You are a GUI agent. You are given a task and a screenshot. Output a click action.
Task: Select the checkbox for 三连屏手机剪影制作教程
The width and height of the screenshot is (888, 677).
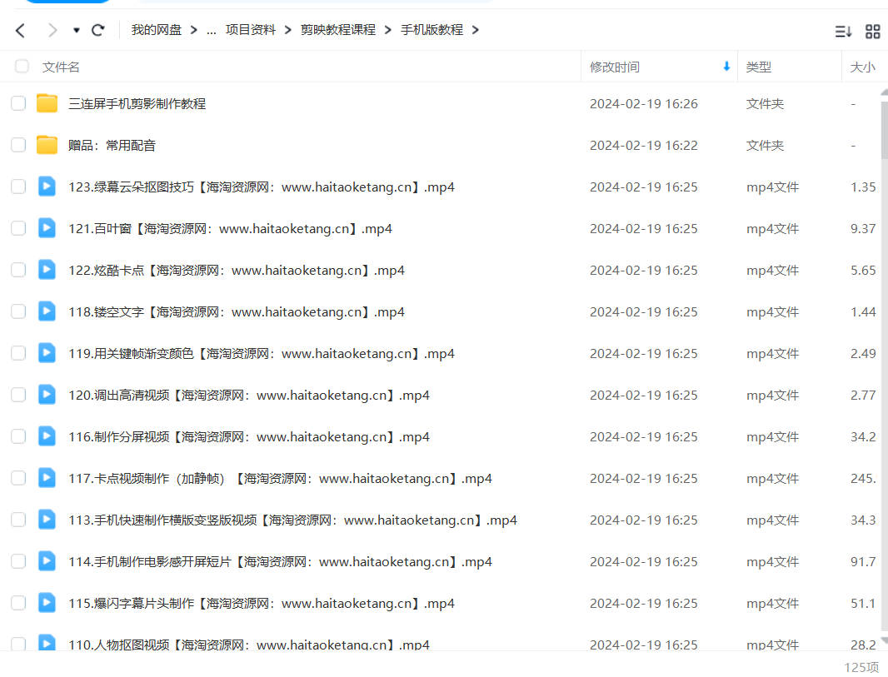18,103
